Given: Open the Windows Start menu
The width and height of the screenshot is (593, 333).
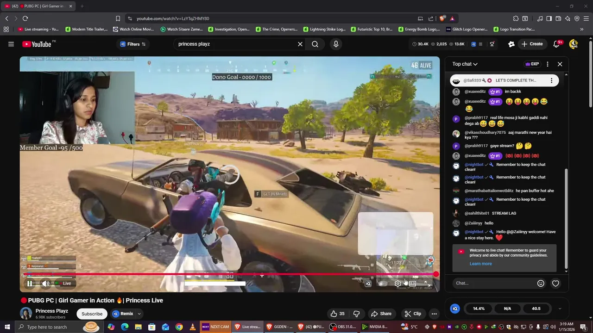Looking at the screenshot, I should 7,327.
